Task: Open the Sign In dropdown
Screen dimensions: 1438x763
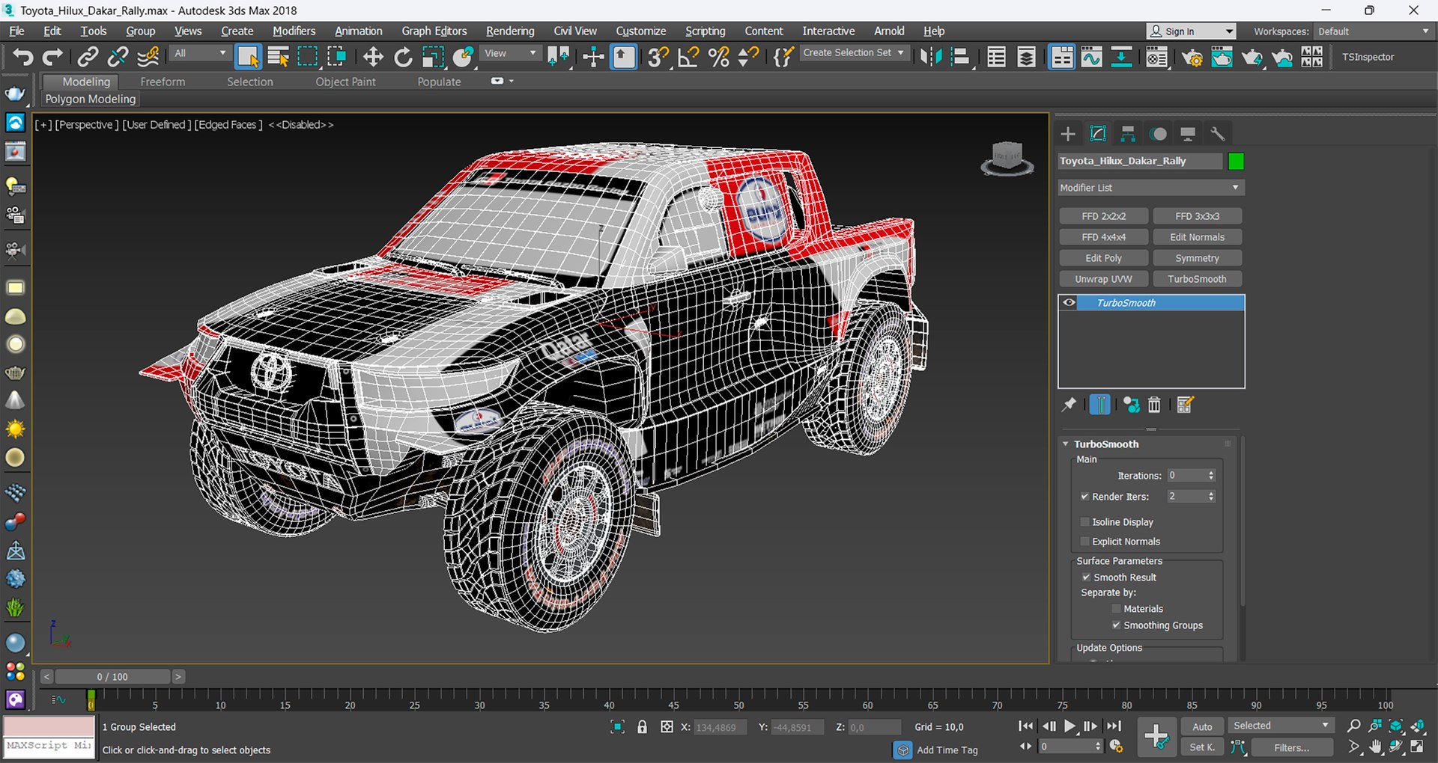Action: [1191, 31]
